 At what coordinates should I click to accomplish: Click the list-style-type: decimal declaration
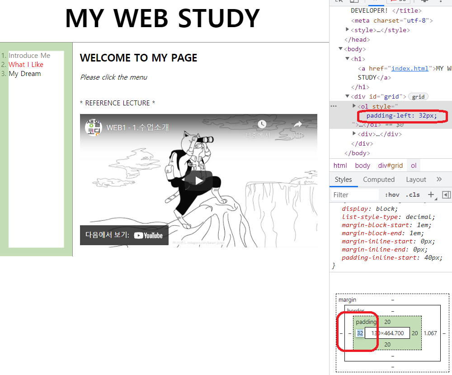coord(388,217)
